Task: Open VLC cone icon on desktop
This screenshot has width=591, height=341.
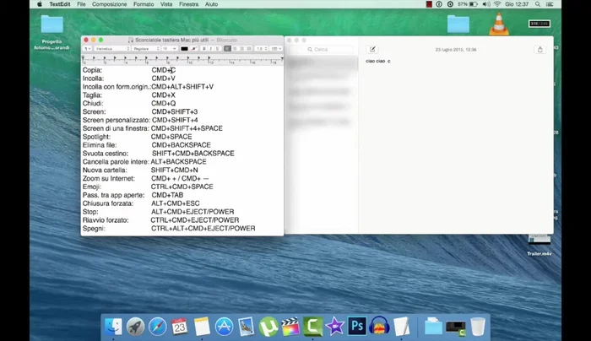Action: coord(499,24)
